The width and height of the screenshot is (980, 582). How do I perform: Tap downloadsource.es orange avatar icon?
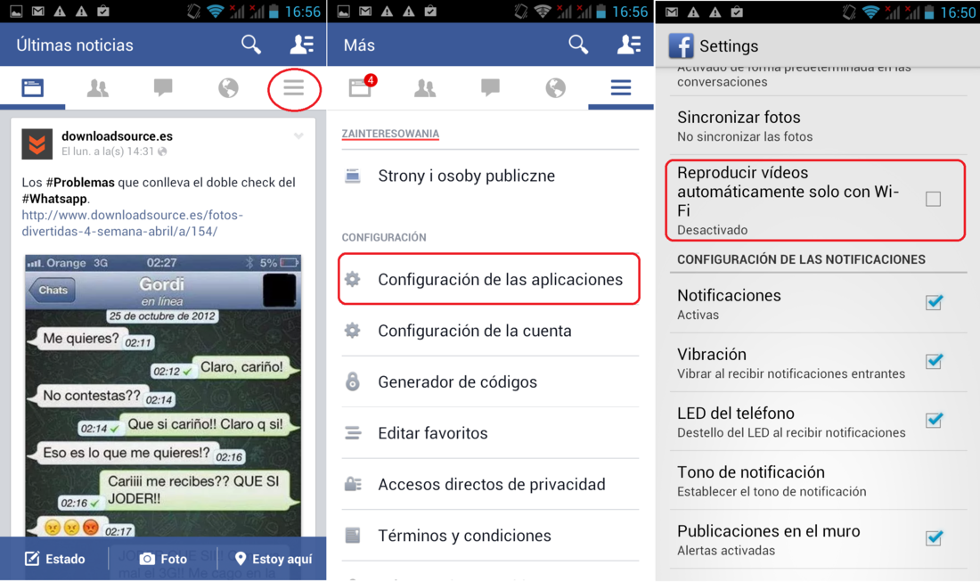point(37,143)
